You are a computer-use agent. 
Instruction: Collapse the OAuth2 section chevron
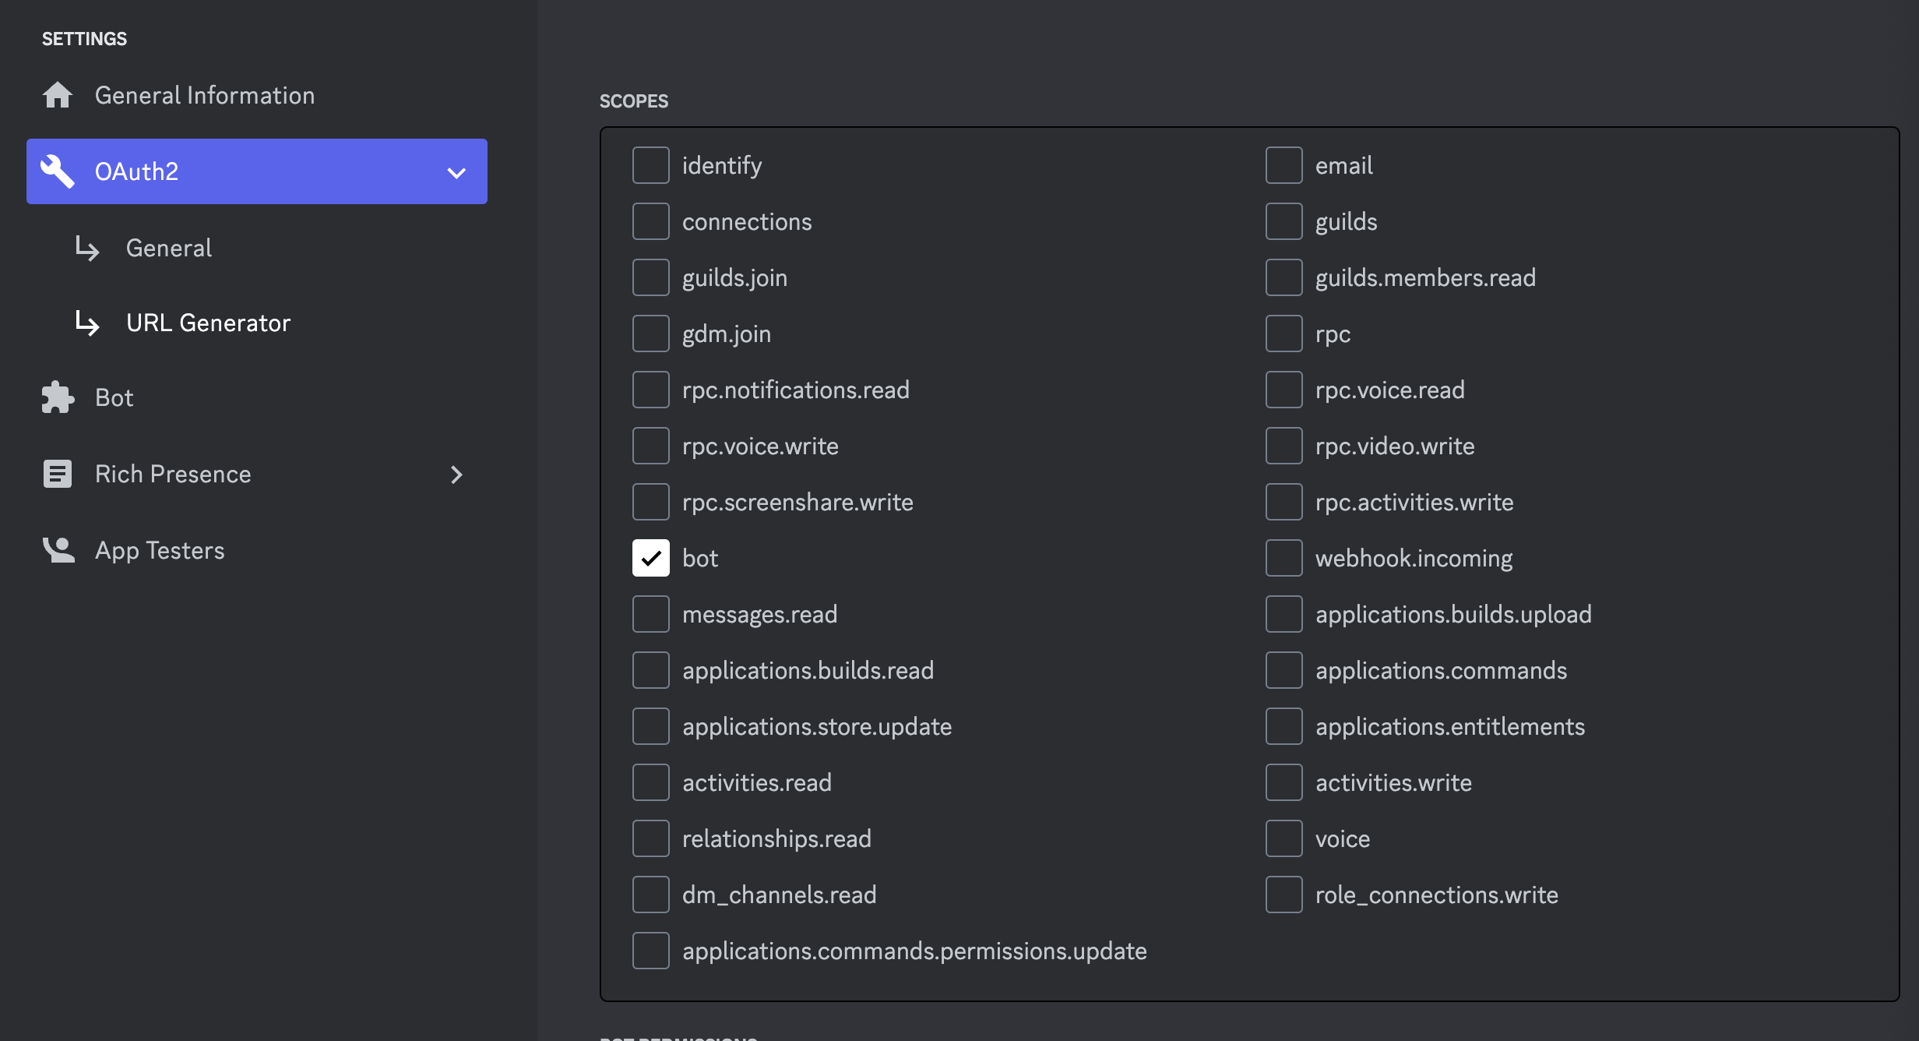(x=456, y=172)
